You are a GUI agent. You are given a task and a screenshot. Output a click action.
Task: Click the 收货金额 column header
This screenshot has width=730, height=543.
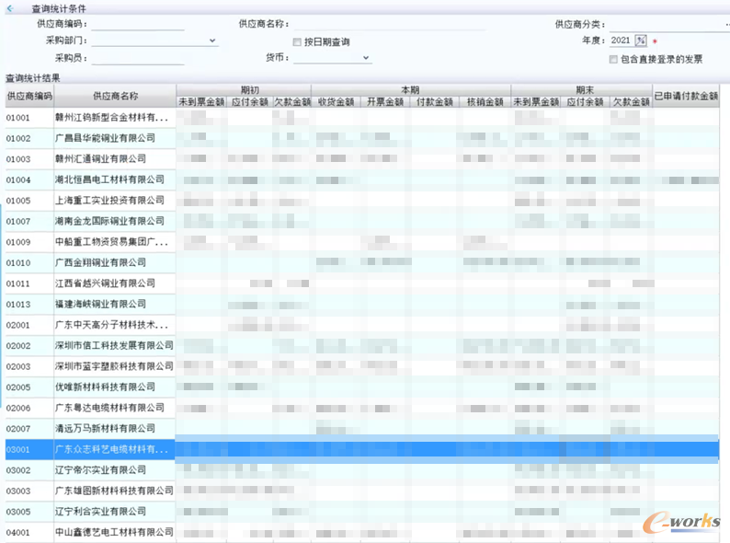click(336, 101)
